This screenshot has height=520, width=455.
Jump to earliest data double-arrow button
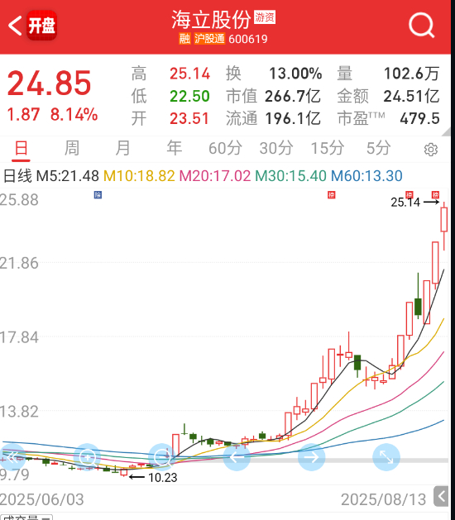[12, 457]
